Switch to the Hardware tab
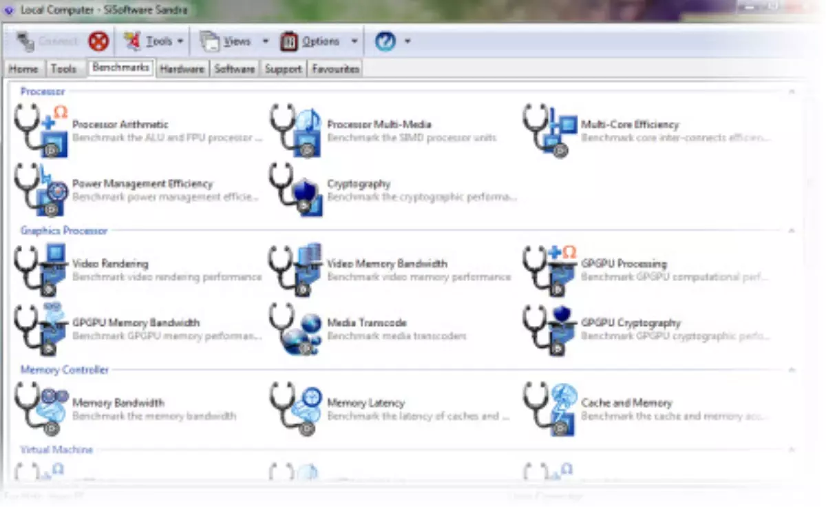This screenshot has height=507, width=826. click(182, 69)
